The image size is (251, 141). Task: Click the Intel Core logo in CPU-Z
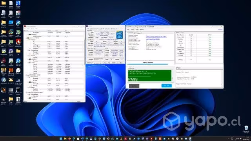pyautogui.click(x=119, y=35)
